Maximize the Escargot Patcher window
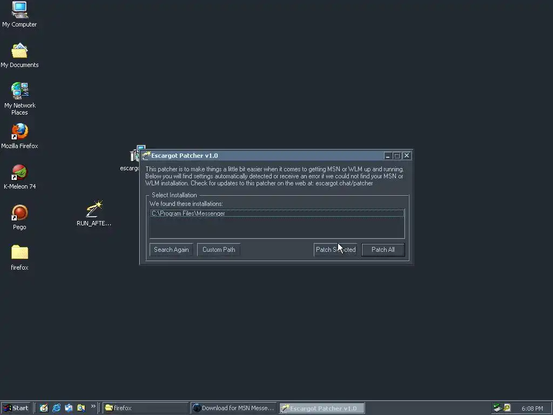The width and height of the screenshot is (553, 415). tap(397, 156)
